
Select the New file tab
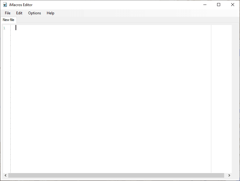(9, 20)
